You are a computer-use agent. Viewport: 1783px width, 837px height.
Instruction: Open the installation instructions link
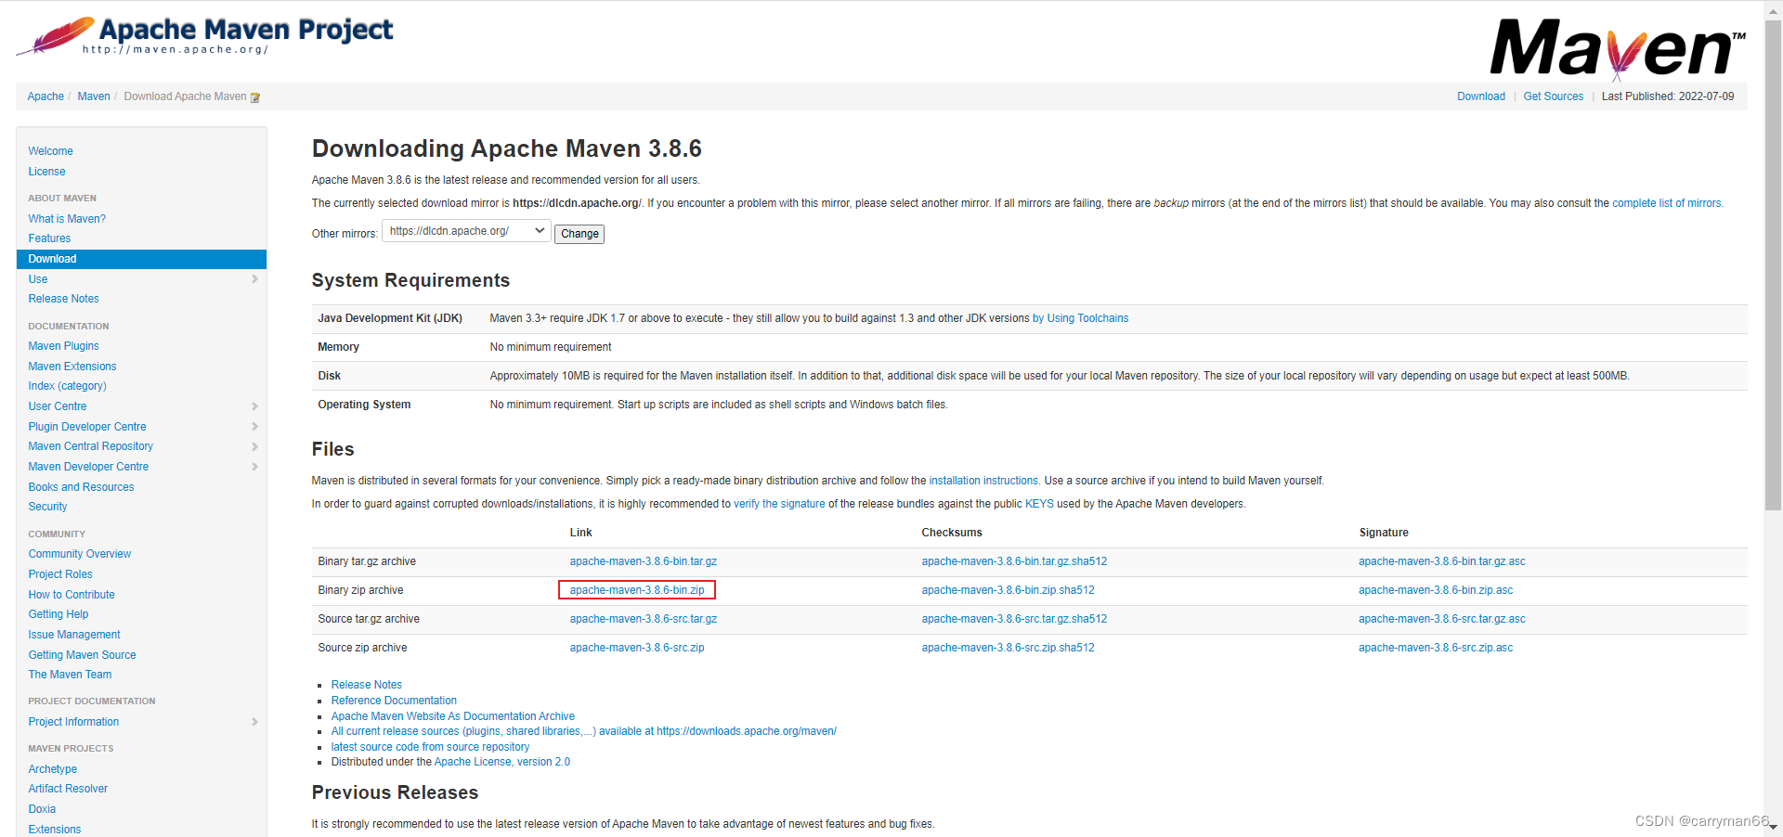tap(983, 481)
